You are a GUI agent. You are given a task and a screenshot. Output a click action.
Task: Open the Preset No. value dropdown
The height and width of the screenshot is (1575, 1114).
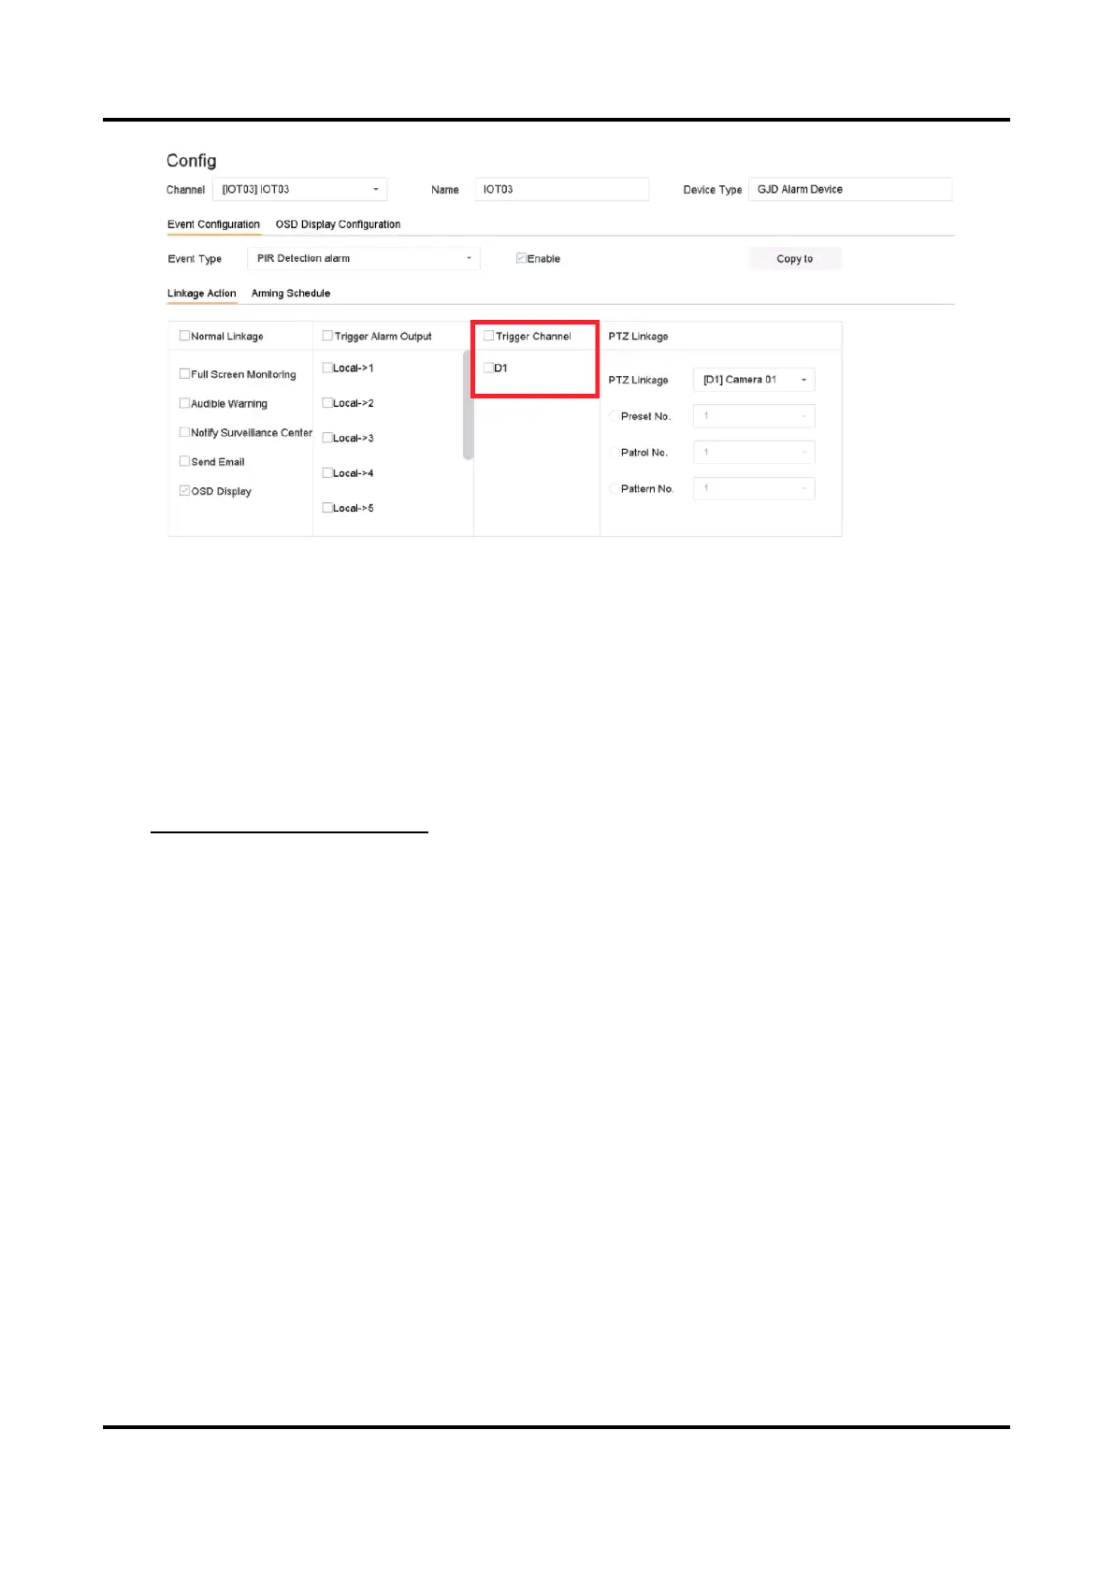tap(754, 416)
